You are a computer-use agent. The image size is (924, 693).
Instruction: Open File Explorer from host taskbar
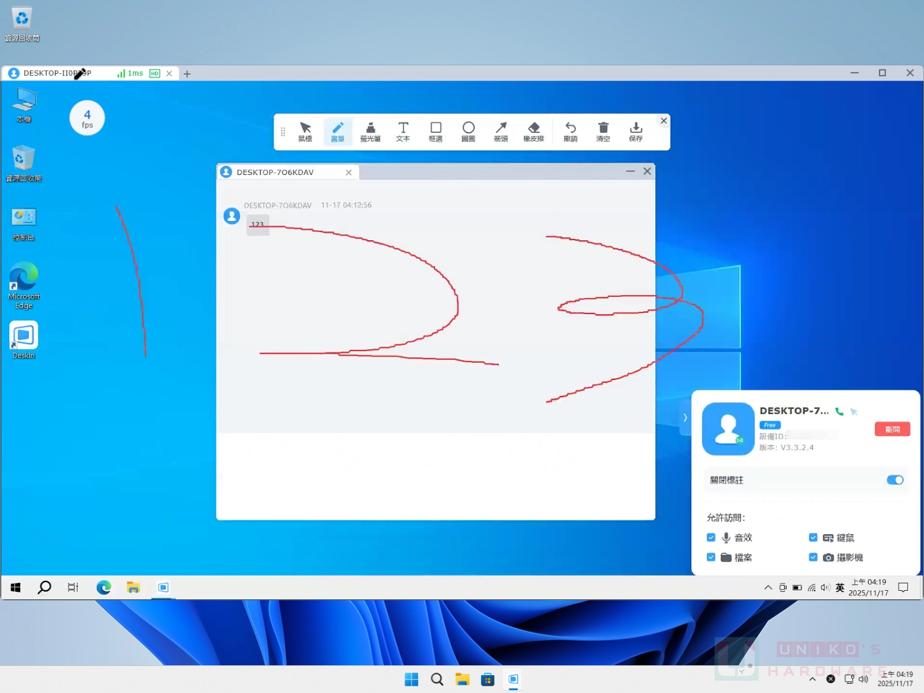462,679
